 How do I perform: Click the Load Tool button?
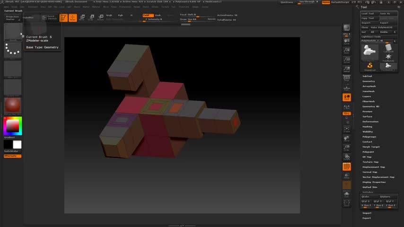[x=369, y=14]
